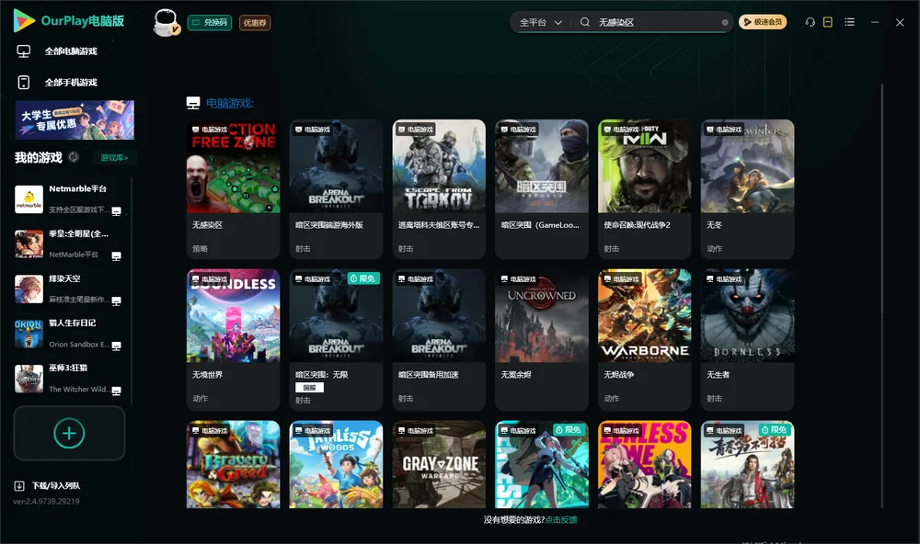Select 猎人生存日记 in my games
The height and width of the screenshot is (544, 920).
pyautogui.click(x=69, y=334)
